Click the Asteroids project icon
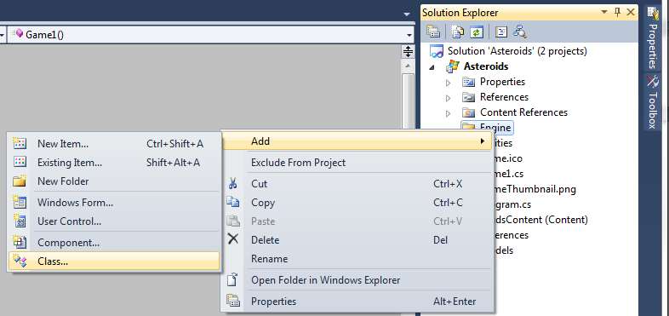Viewport: 669px width, 316px height. (453, 66)
